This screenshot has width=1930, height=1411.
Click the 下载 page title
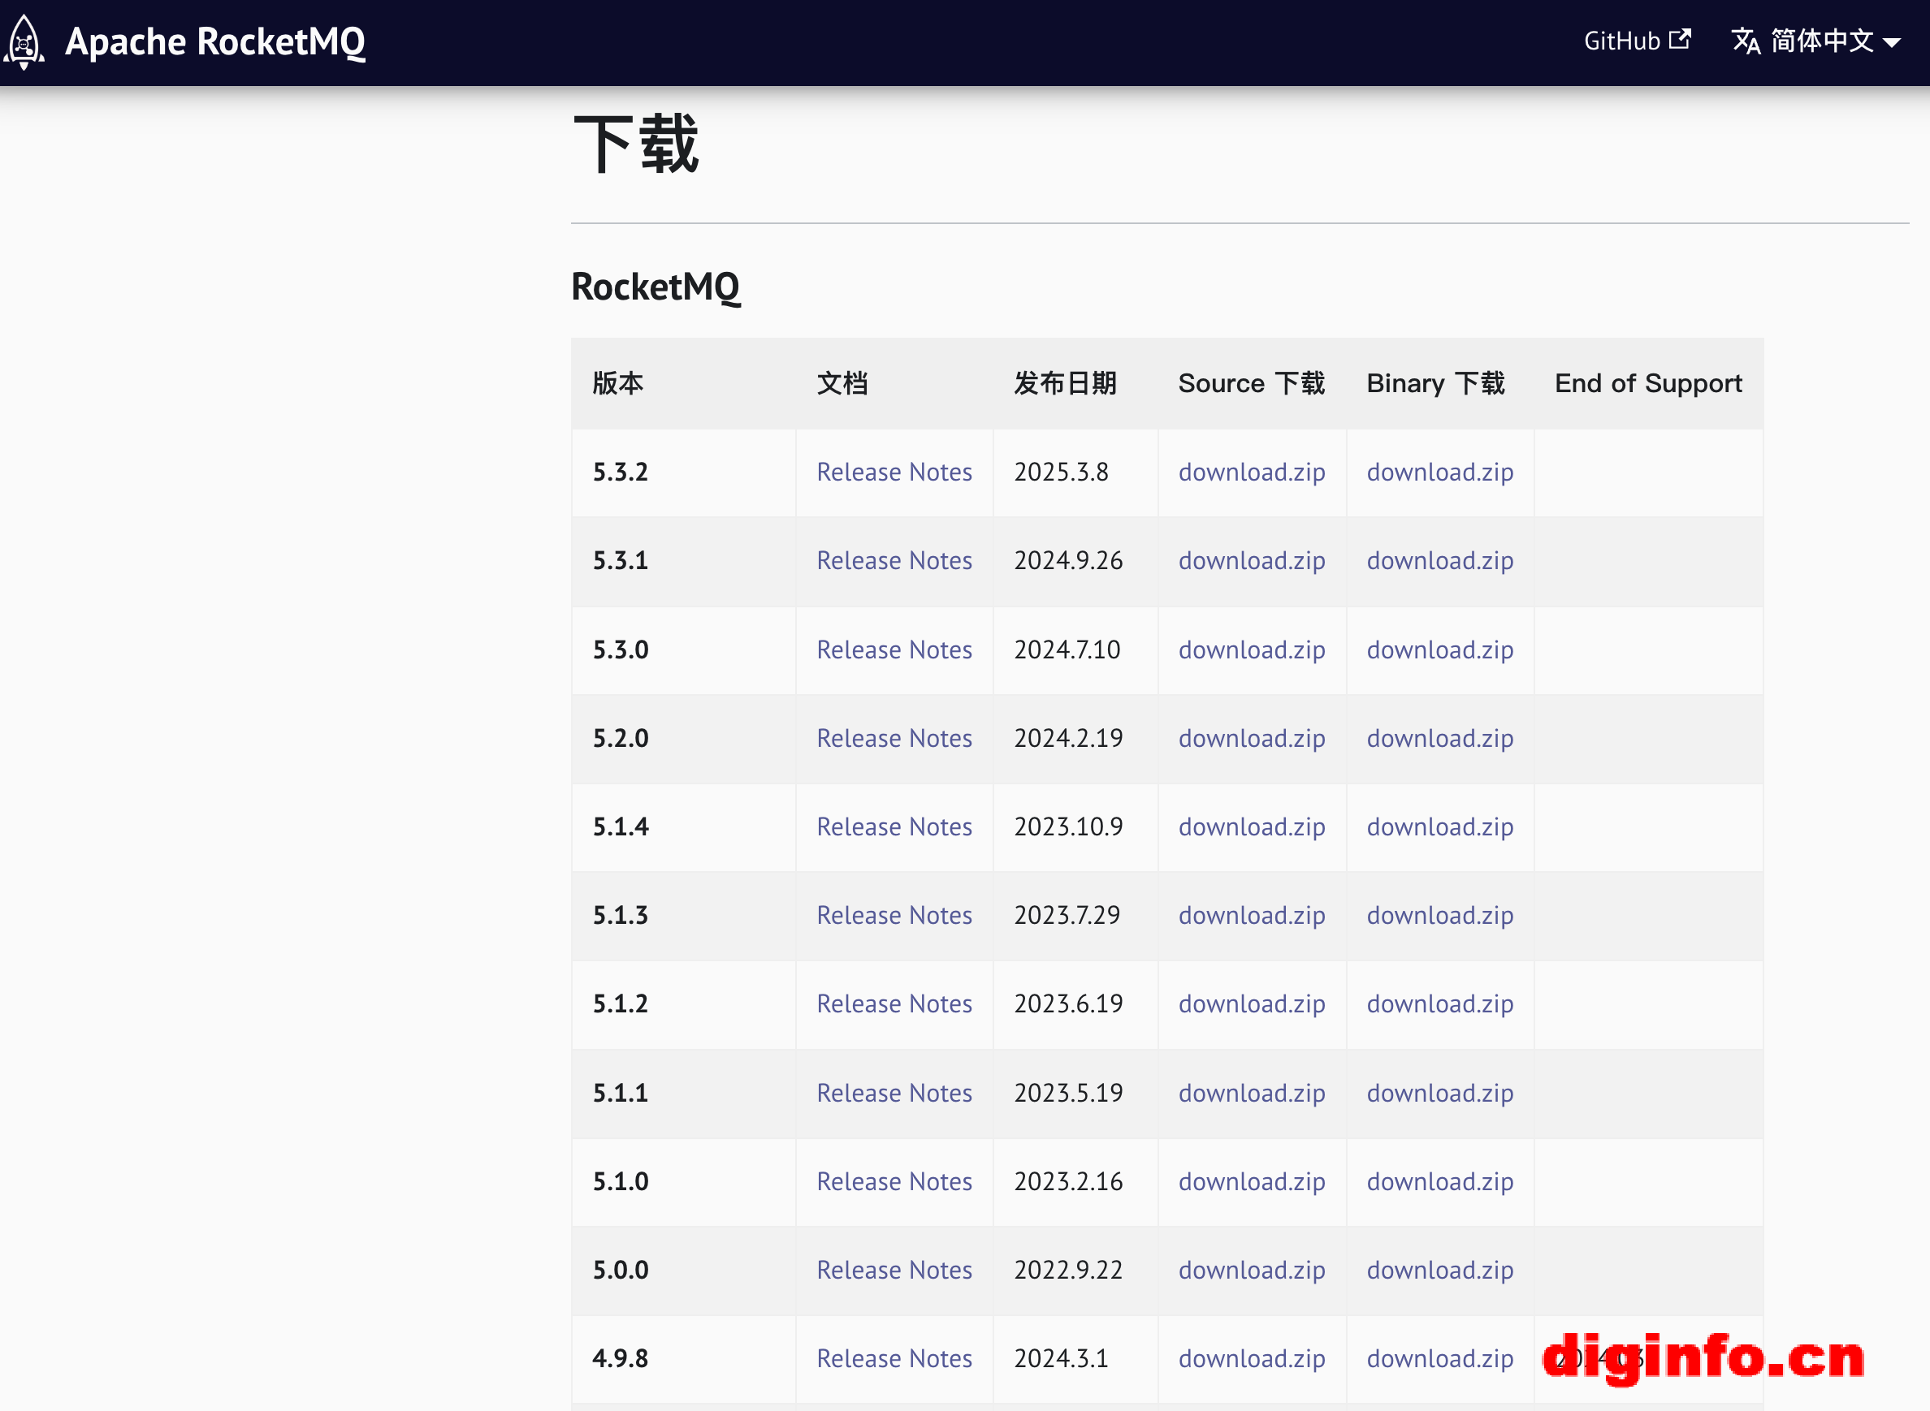637,145
